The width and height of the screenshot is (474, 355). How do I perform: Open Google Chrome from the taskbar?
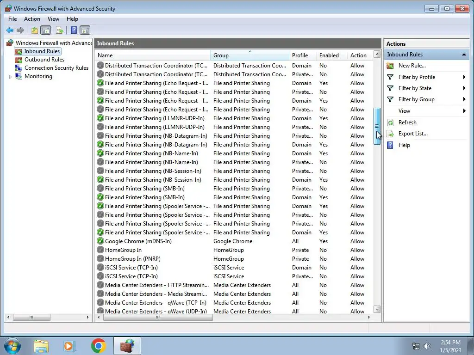98,346
